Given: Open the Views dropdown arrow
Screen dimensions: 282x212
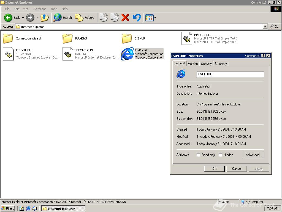Looking at the screenshot, I should pos(155,18).
